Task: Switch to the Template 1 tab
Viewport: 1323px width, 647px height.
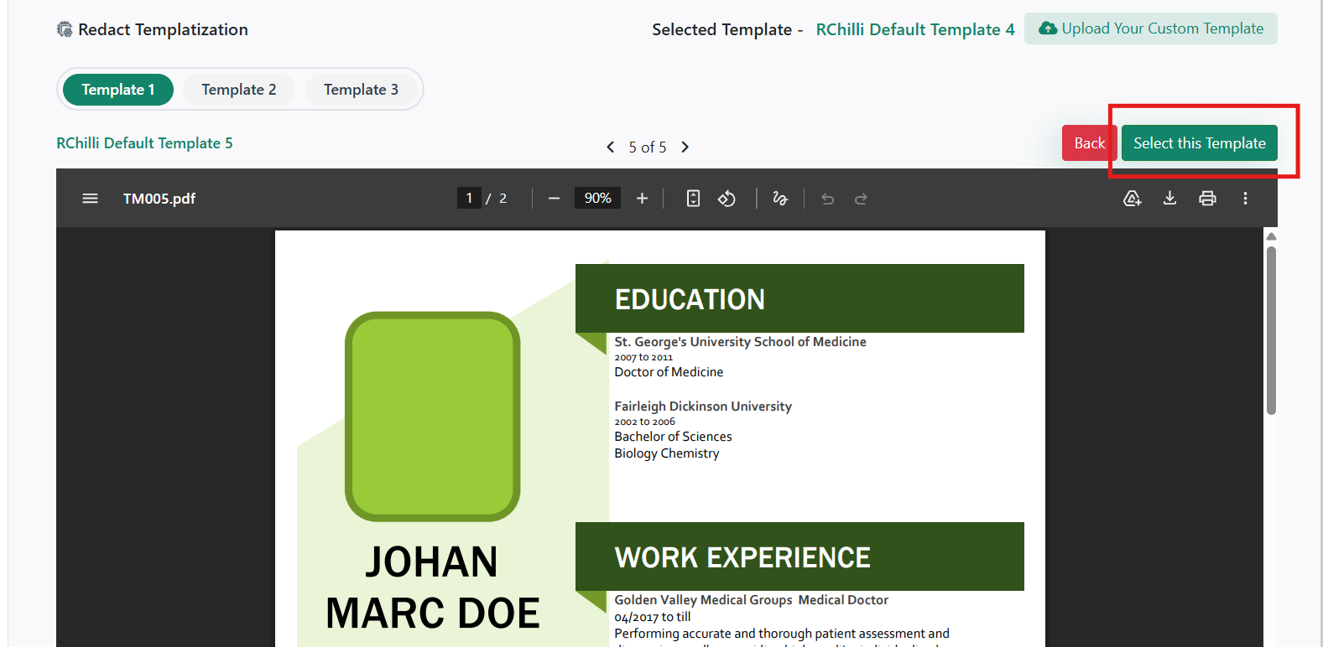Action: (118, 90)
